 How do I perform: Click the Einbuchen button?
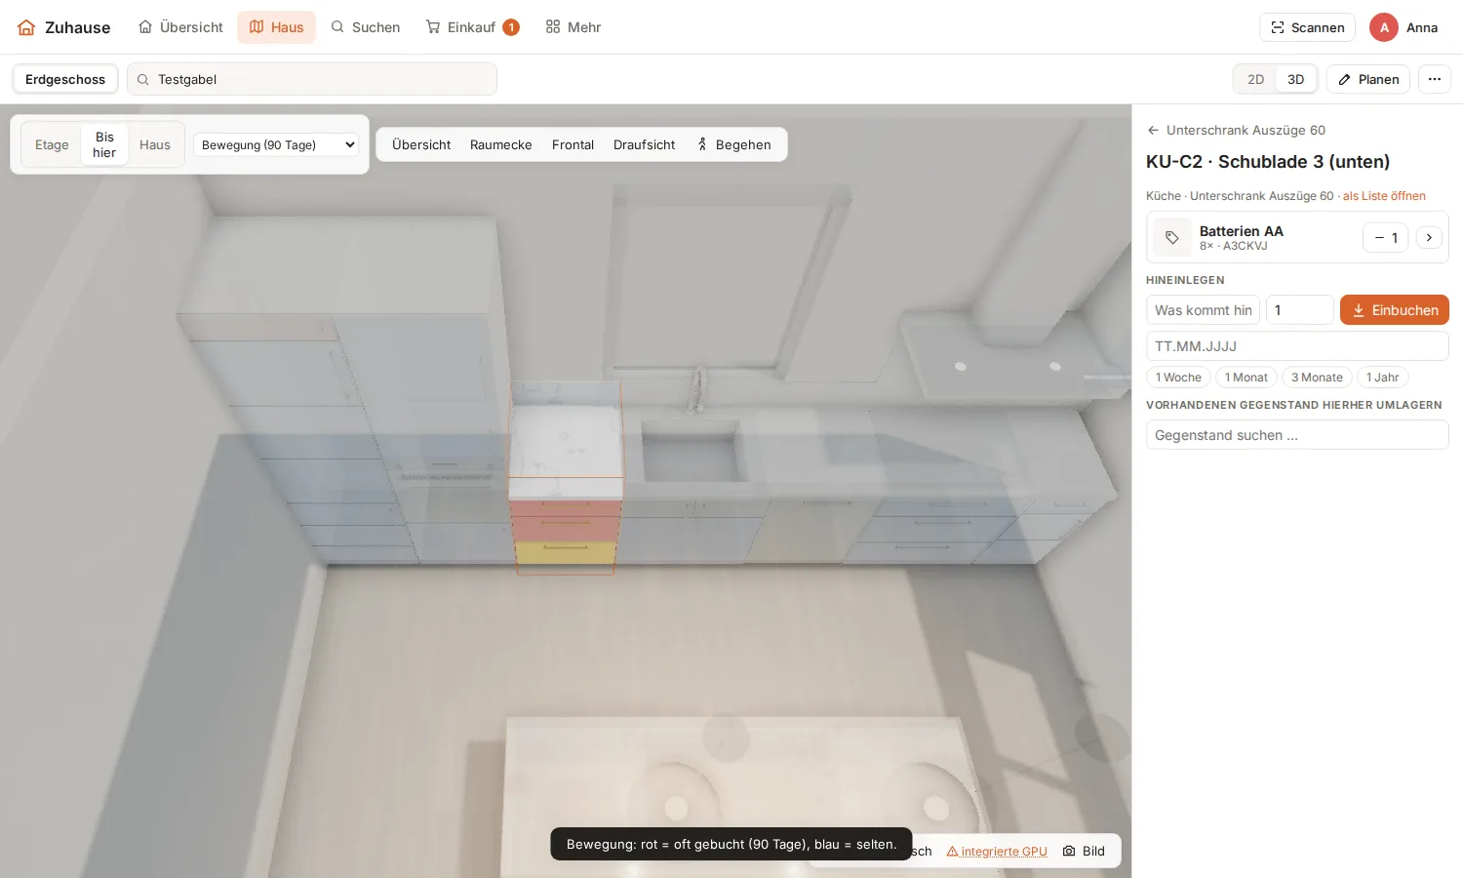pyautogui.click(x=1395, y=310)
